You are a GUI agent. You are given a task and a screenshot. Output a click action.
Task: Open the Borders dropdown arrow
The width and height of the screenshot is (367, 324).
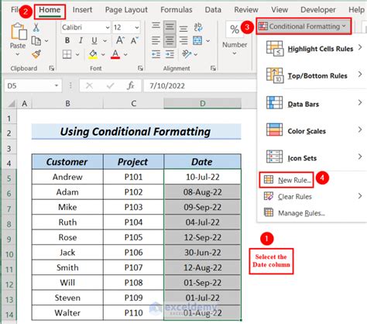click(x=77, y=54)
